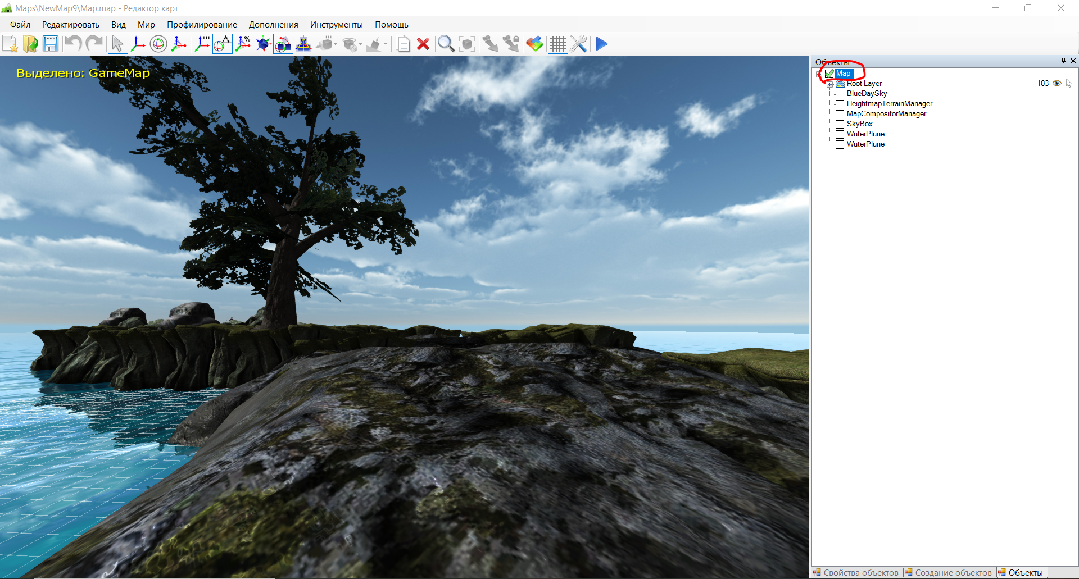This screenshot has height=579, width=1079.
Task: Check the HeightmapTerrainManager checkbox
Action: (x=840, y=104)
